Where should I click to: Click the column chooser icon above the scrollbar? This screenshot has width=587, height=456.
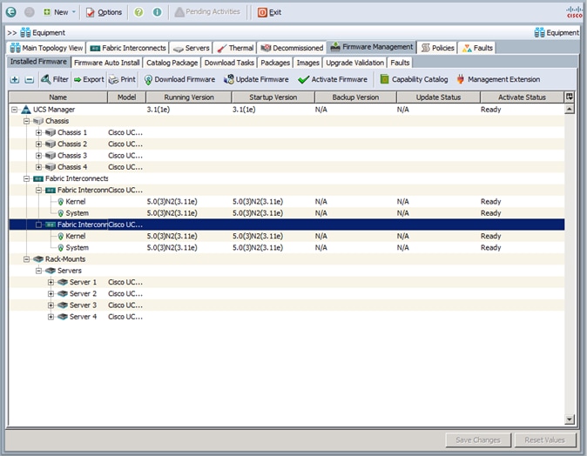[x=570, y=97]
